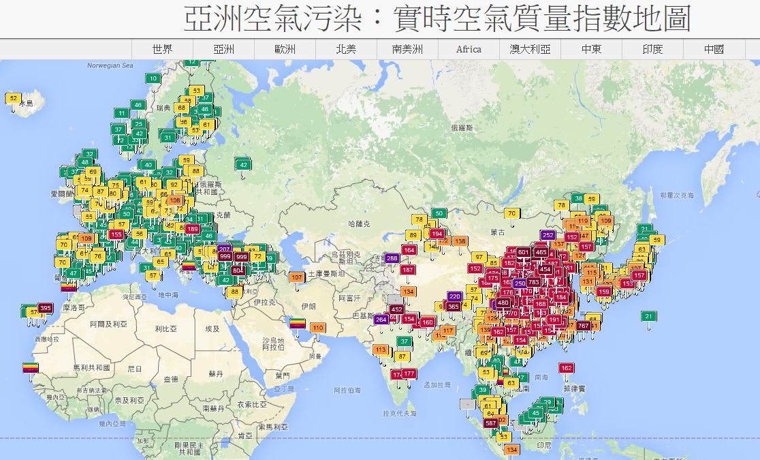
Task: Select the red 167 AQI marker
Action: tap(408, 270)
